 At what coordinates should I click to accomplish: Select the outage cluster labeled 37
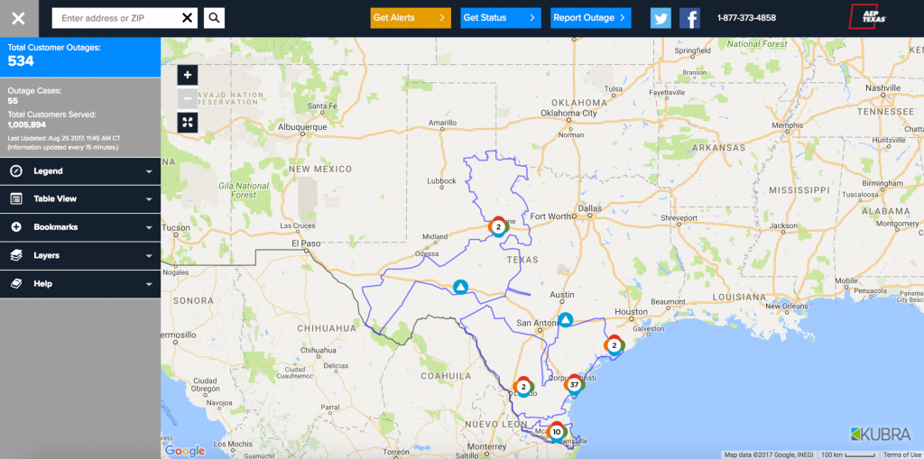[574, 385]
